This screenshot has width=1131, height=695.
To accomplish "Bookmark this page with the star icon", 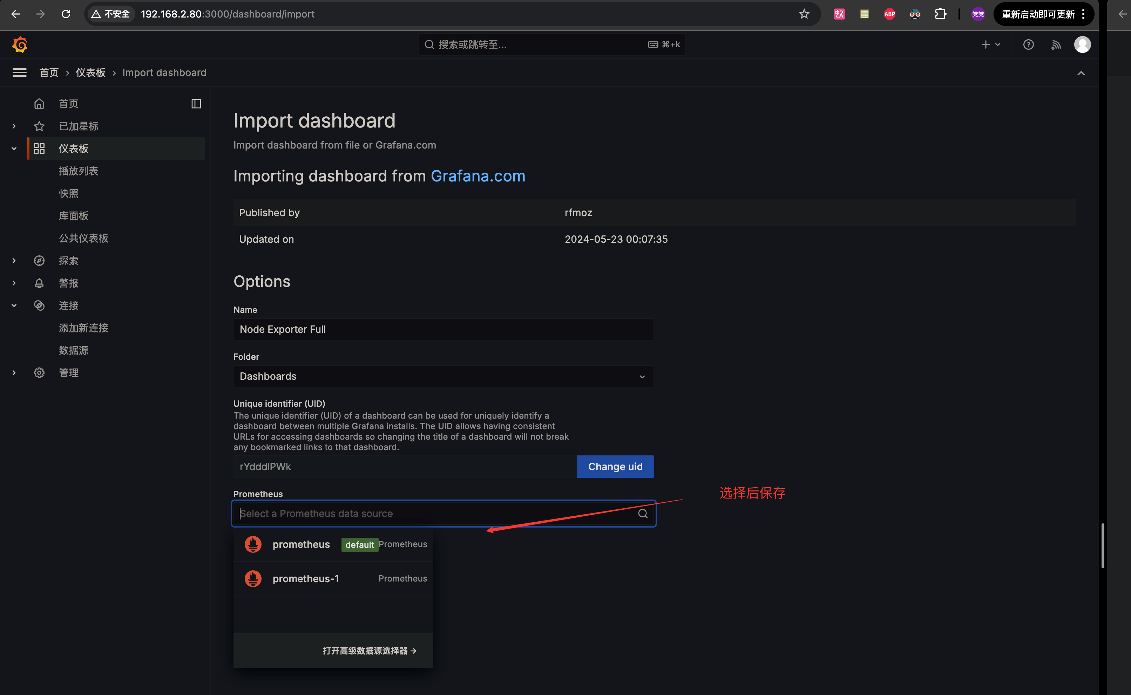I will point(804,14).
